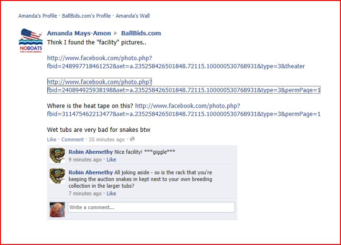341x245 pixels.
Task: Open the first photo URL ending in theater
Action: pos(176,62)
